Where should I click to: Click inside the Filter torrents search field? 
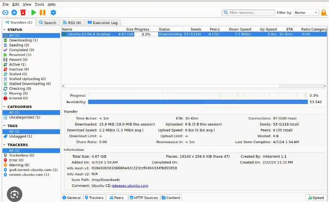pyautogui.click(x=251, y=13)
